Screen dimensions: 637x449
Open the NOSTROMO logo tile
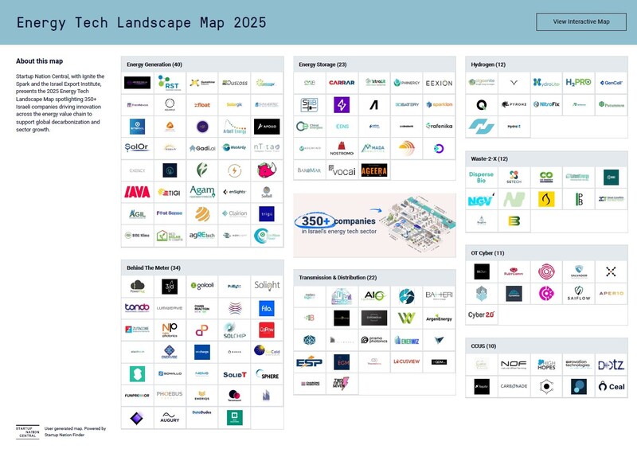(x=342, y=148)
